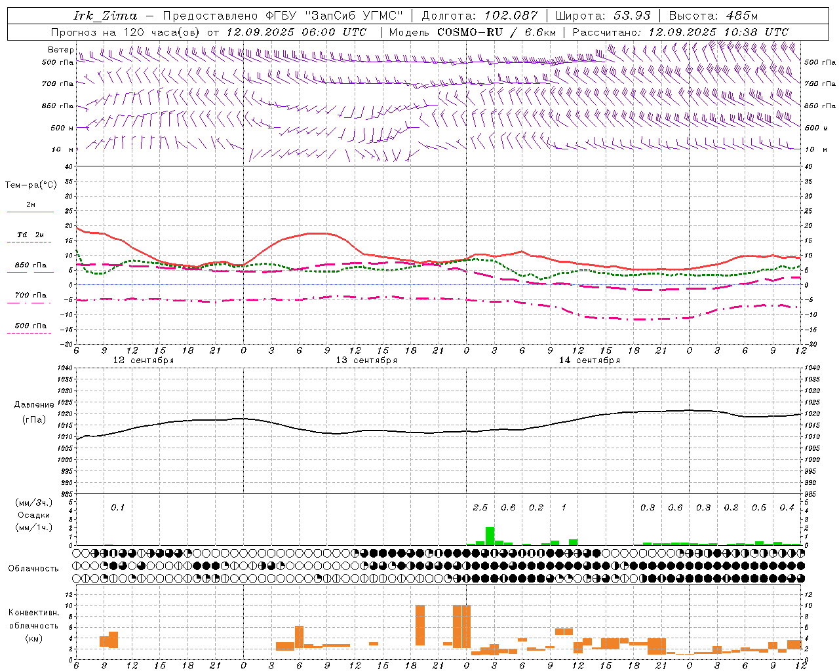Click the "700 гПа" temperature legend entry

(31, 295)
